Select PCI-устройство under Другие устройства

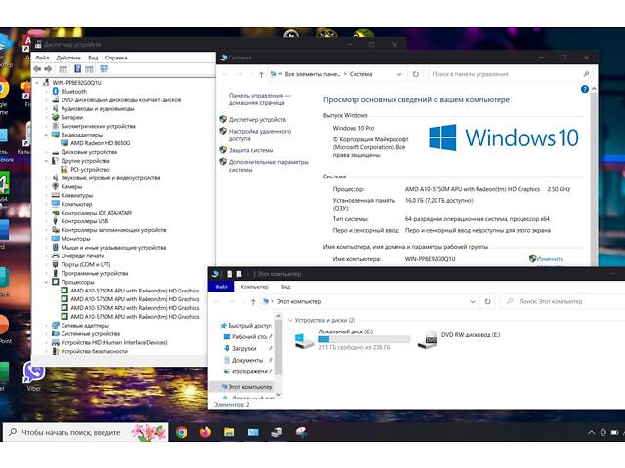click(x=90, y=169)
